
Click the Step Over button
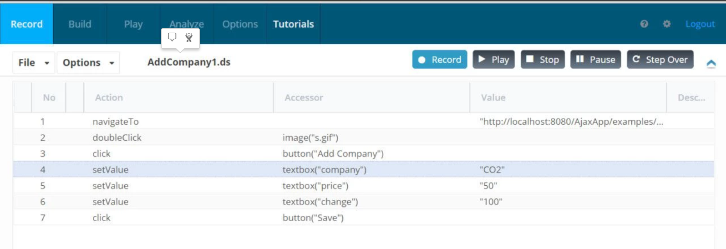click(x=660, y=60)
